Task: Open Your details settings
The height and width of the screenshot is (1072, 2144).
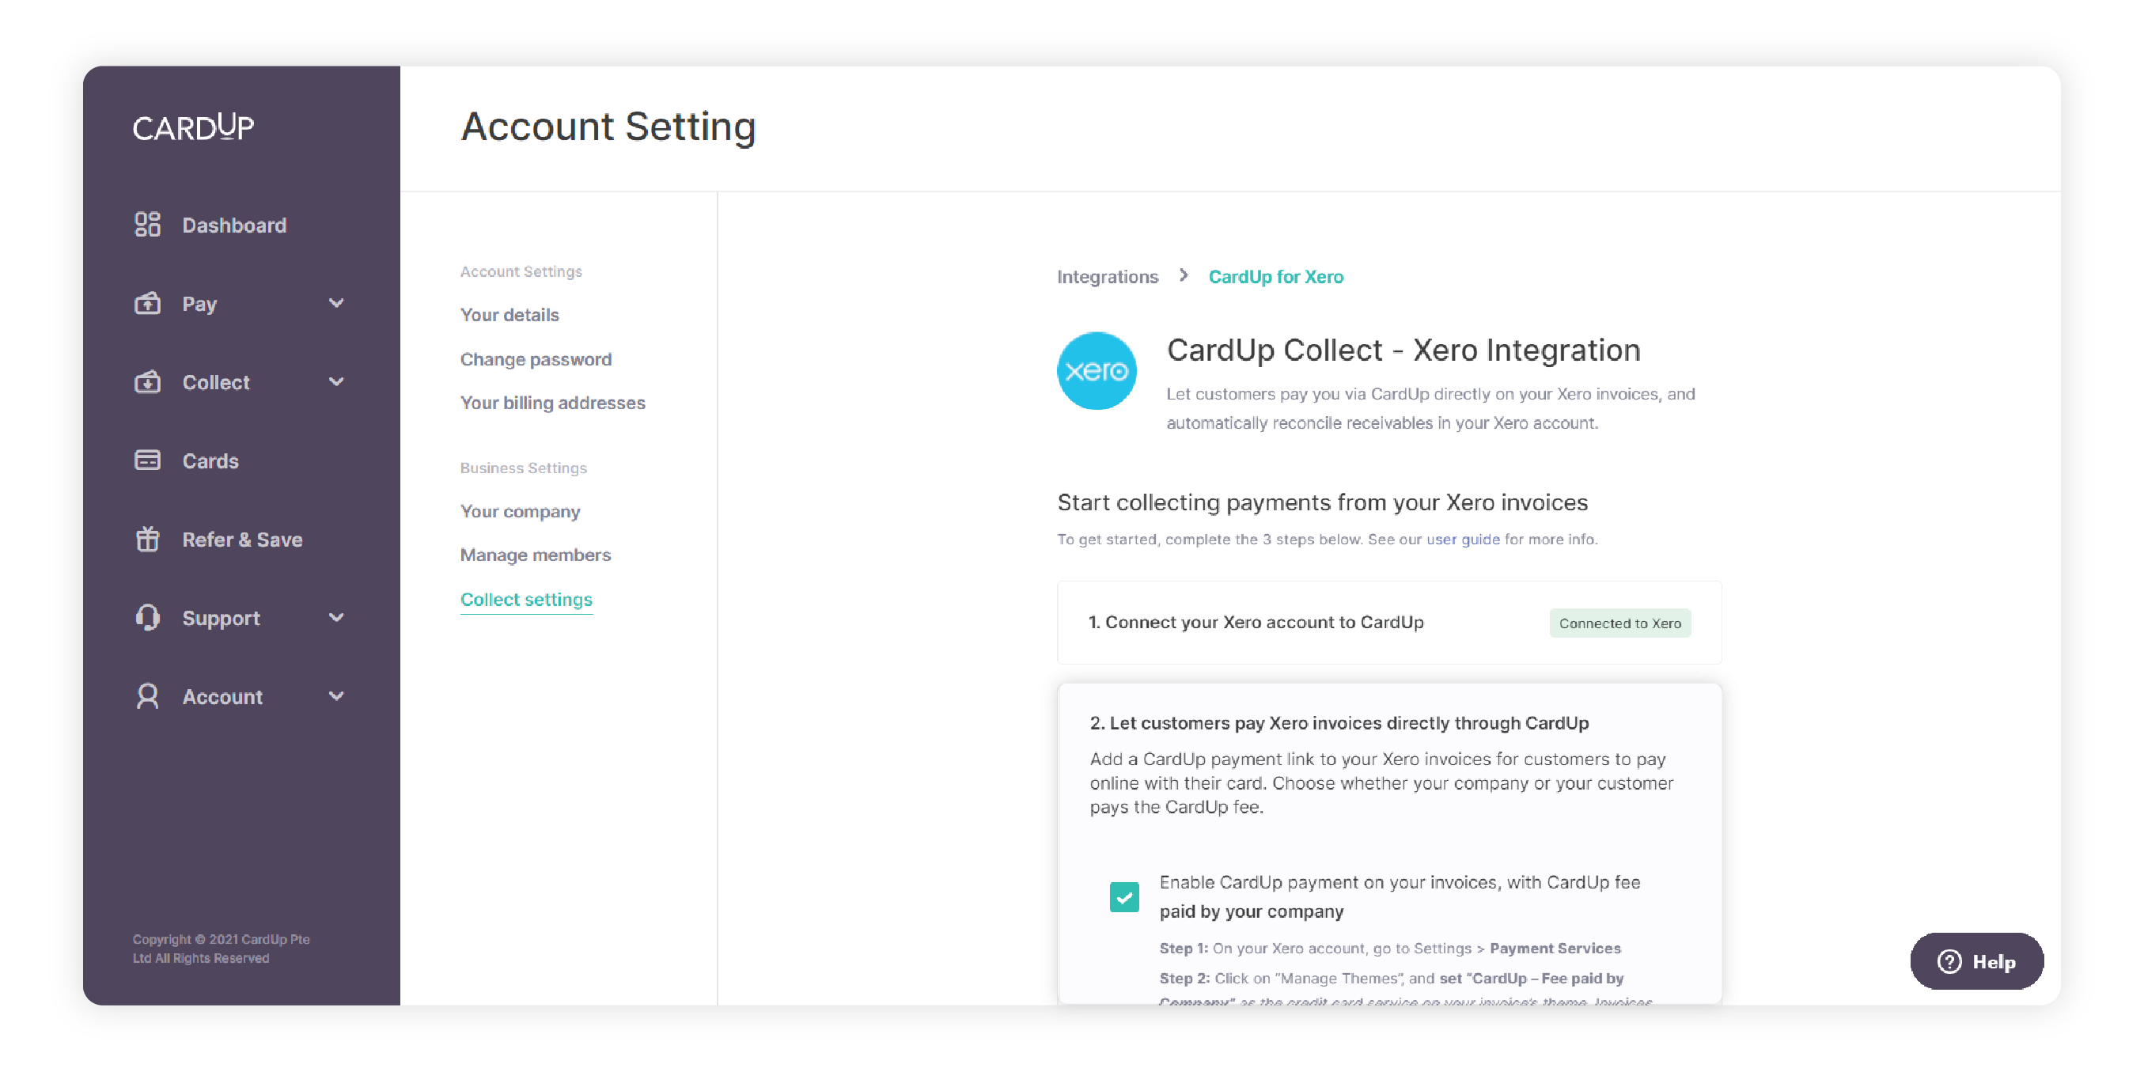Action: (x=509, y=315)
